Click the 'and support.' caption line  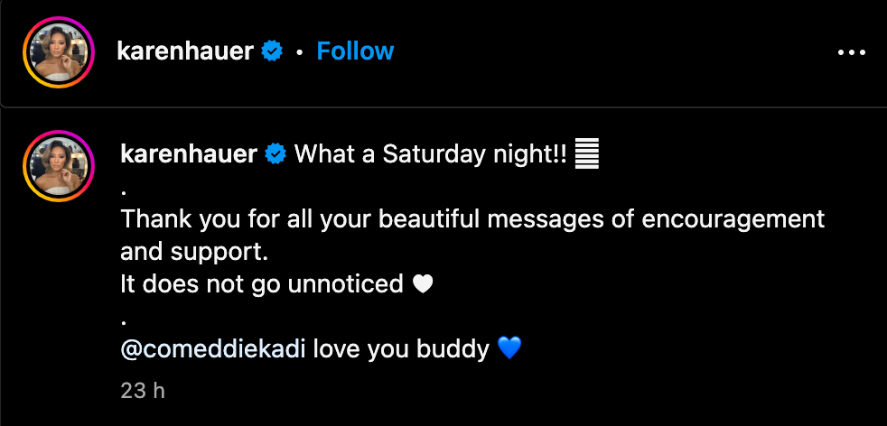pos(194,252)
